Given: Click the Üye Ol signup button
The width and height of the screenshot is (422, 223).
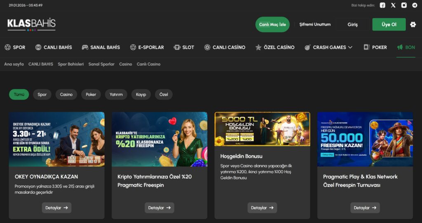Looking at the screenshot, I should point(389,24).
